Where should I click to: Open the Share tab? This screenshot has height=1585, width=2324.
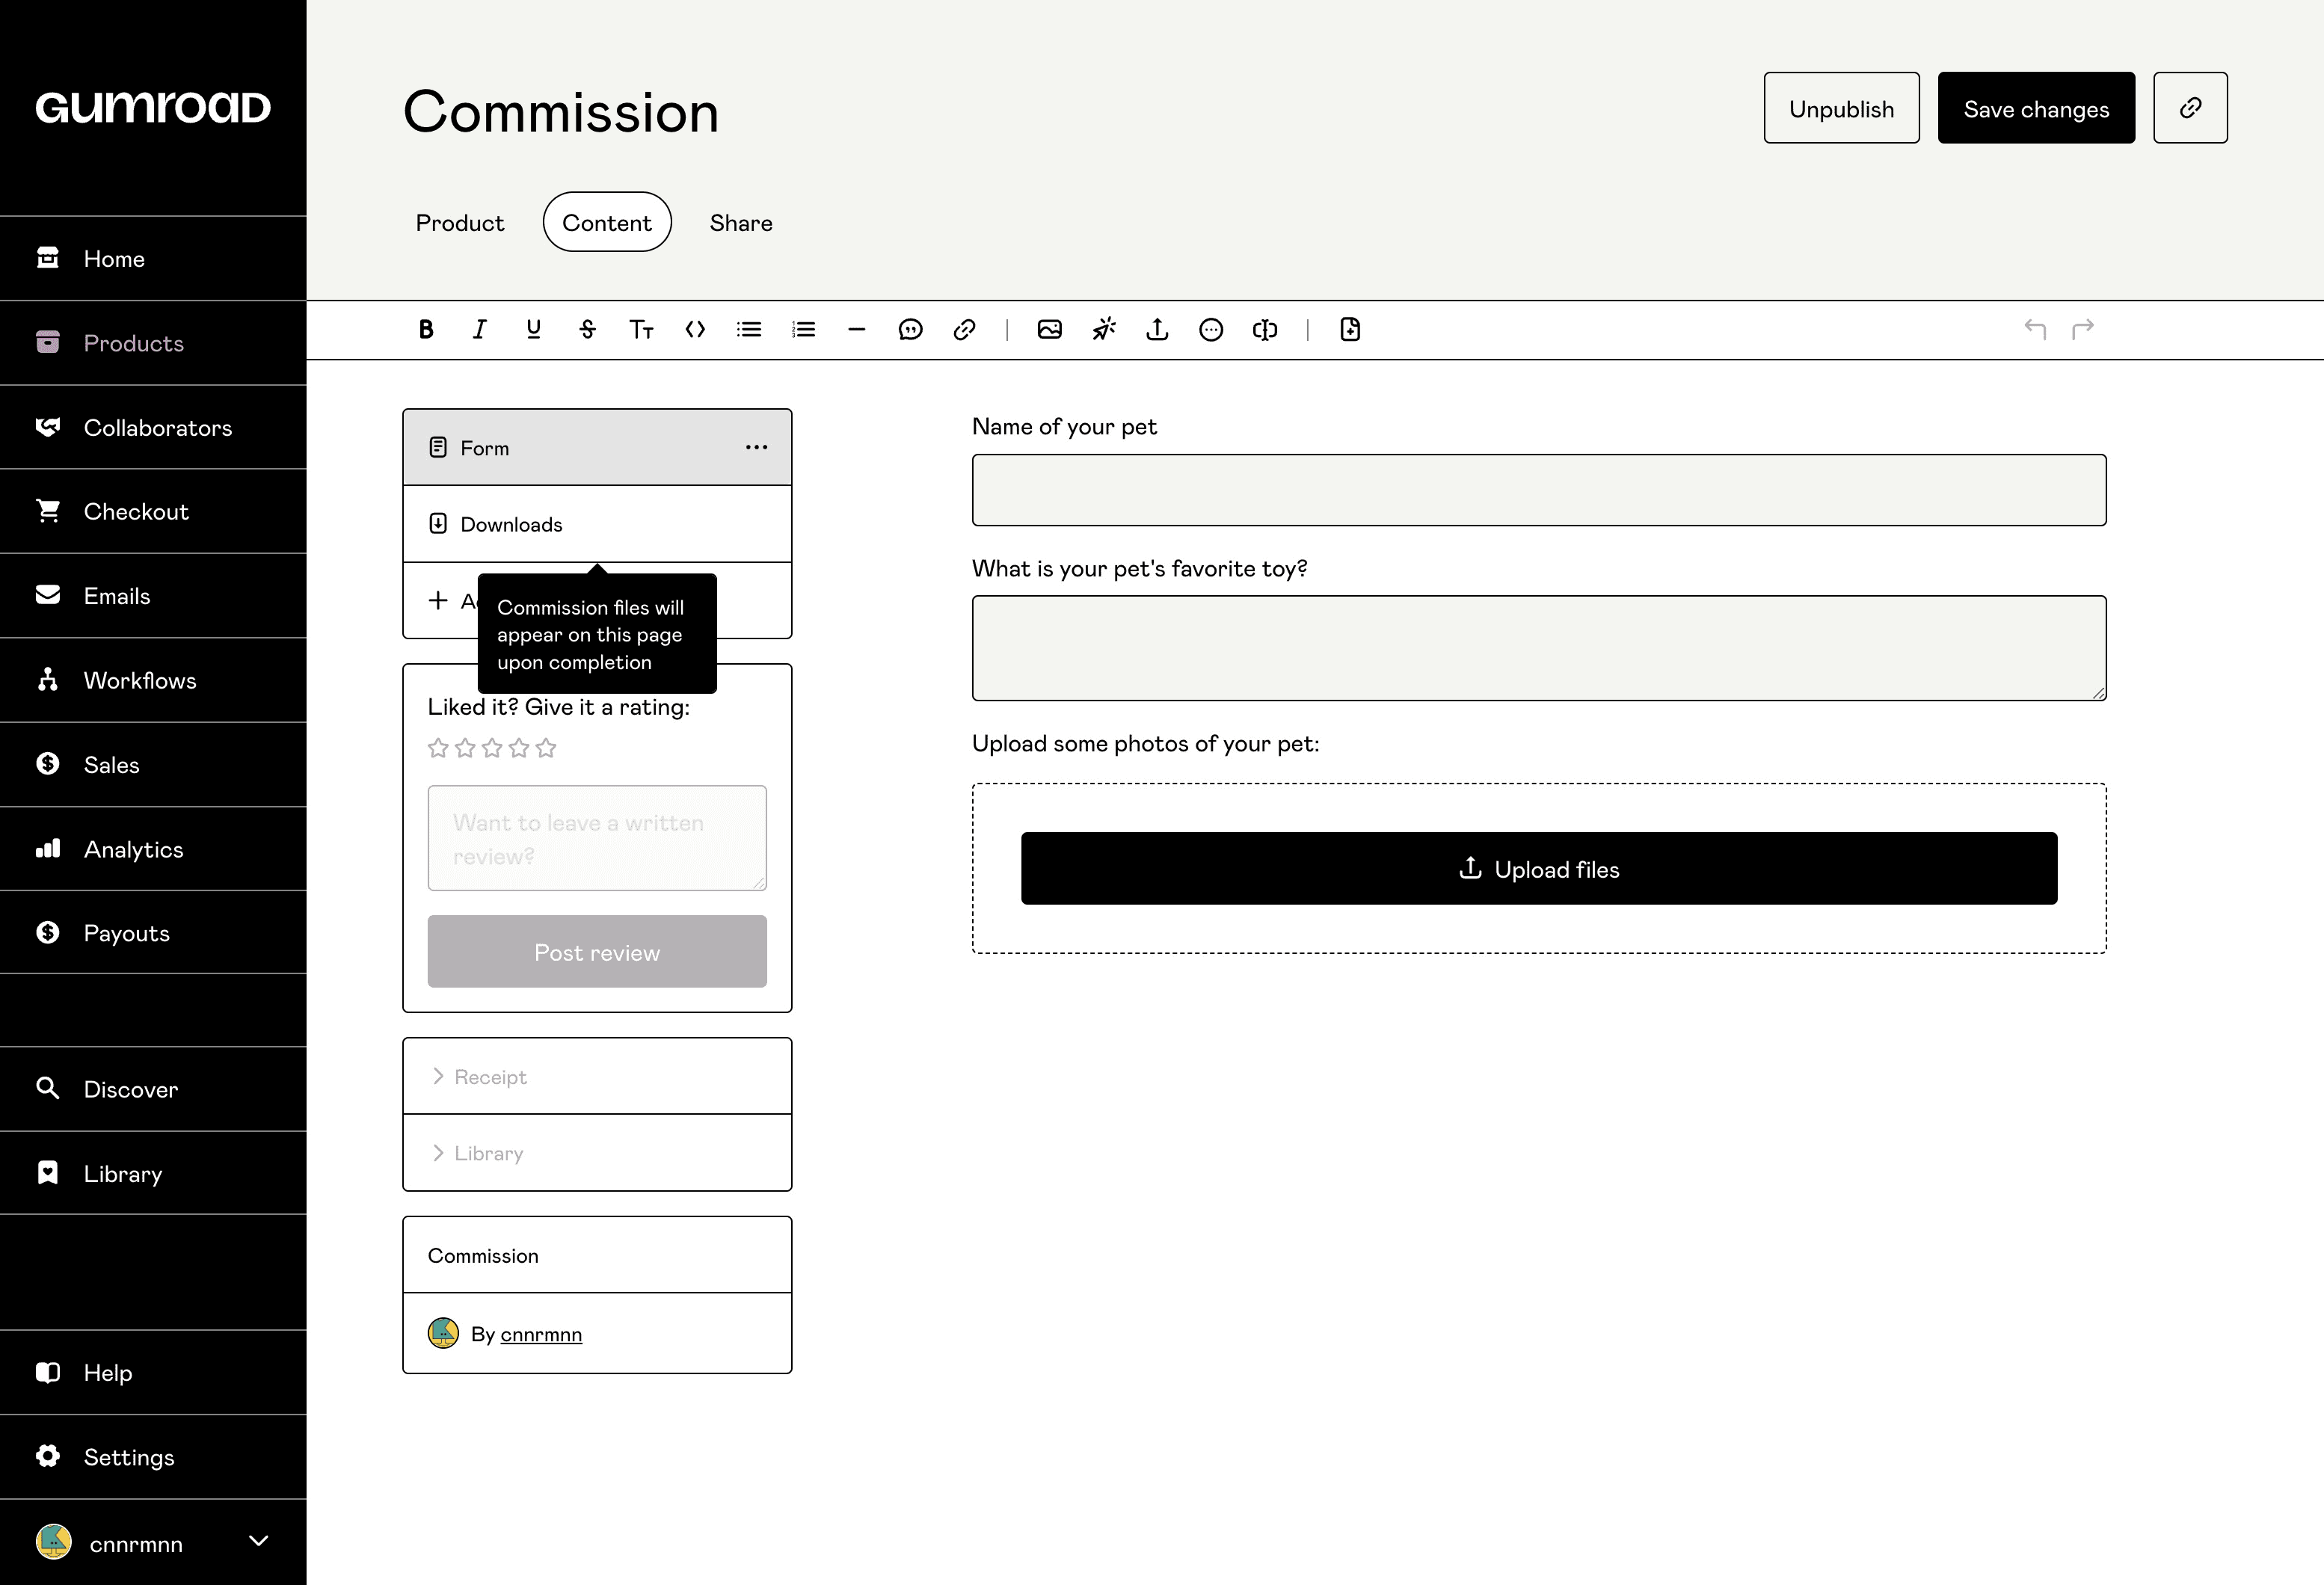pos(740,222)
